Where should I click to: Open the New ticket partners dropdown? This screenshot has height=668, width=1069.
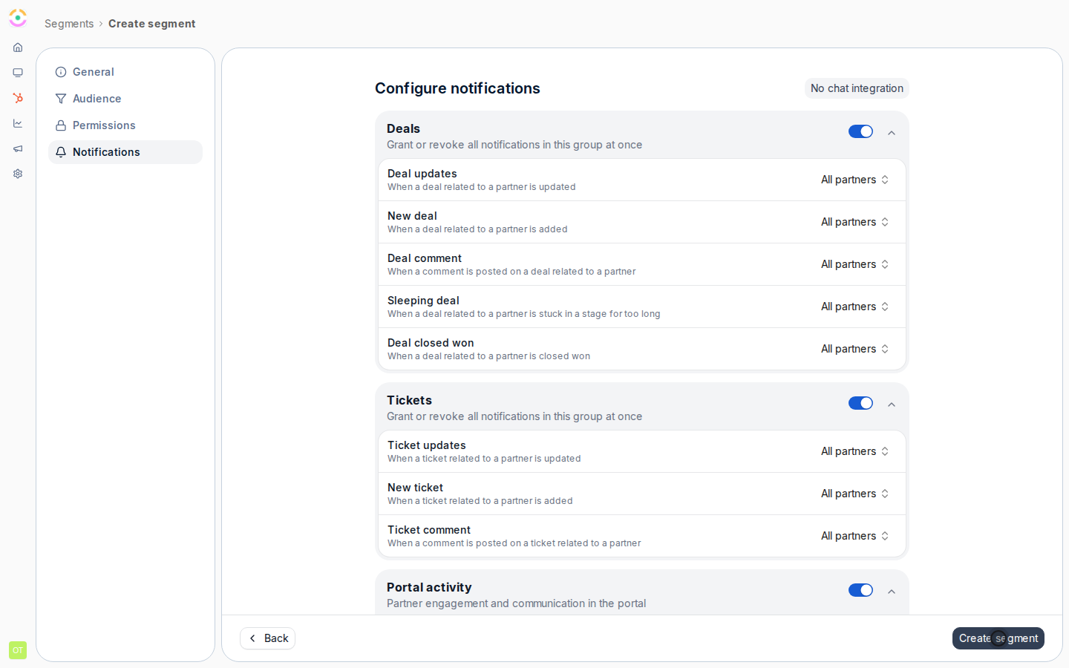pyautogui.click(x=855, y=494)
